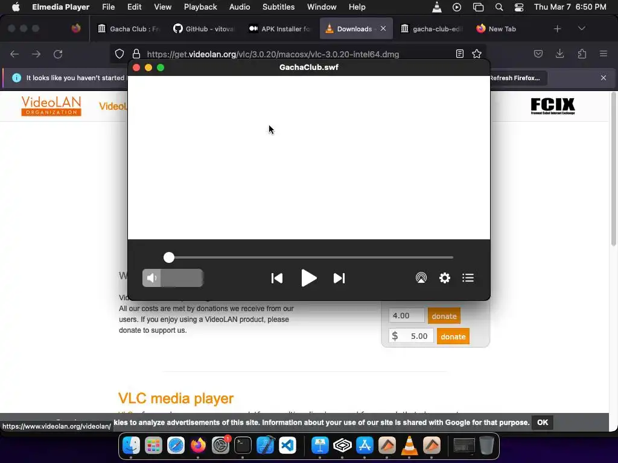Image resolution: width=618 pixels, height=463 pixels.
Task: Open the View menu
Action: [163, 7]
